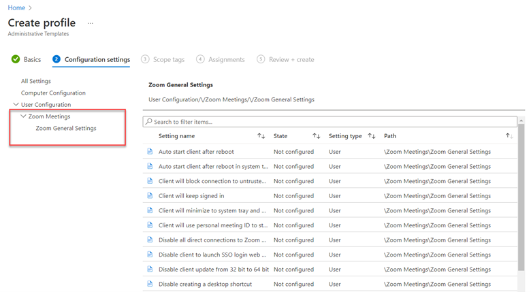Viewport: 531px width, 292px height.
Task: Click the document icon for Client will block connection row
Action: [150, 181]
